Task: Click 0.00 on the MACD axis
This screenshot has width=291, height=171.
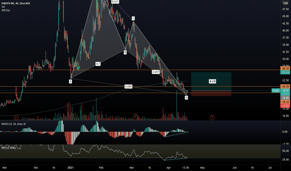Action: [x=285, y=132]
